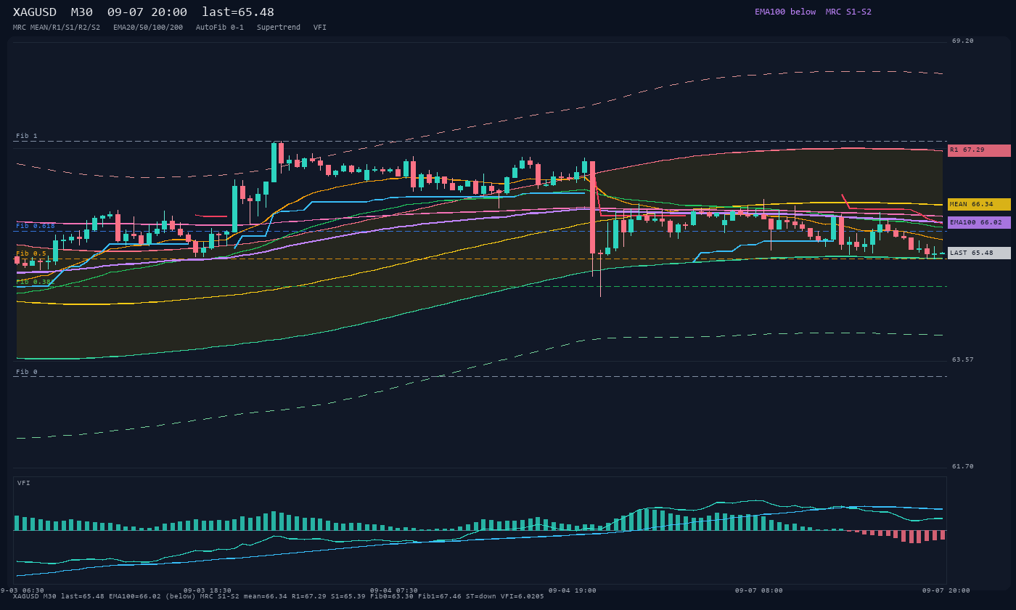Click the 09-04 19:00 time axis label
The width and height of the screenshot is (1016, 610).
[x=573, y=590]
